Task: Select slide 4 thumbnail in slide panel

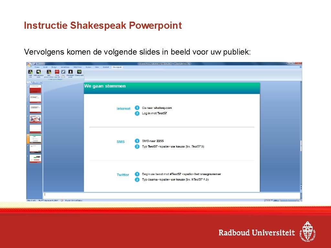Action: [36, 119]
